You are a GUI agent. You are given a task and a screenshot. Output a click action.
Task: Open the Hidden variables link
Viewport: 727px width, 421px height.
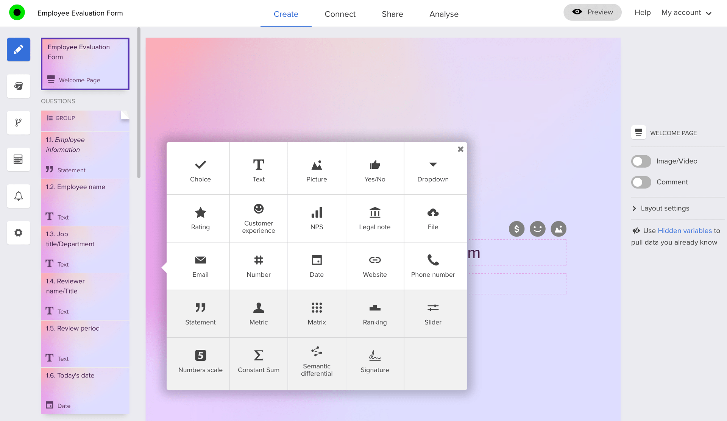coord(685,231)
